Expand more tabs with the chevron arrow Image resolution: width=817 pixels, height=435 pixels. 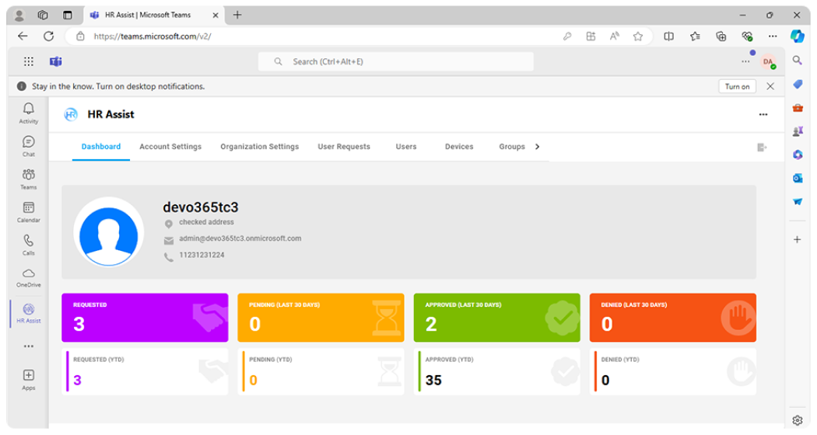(537, 147)
